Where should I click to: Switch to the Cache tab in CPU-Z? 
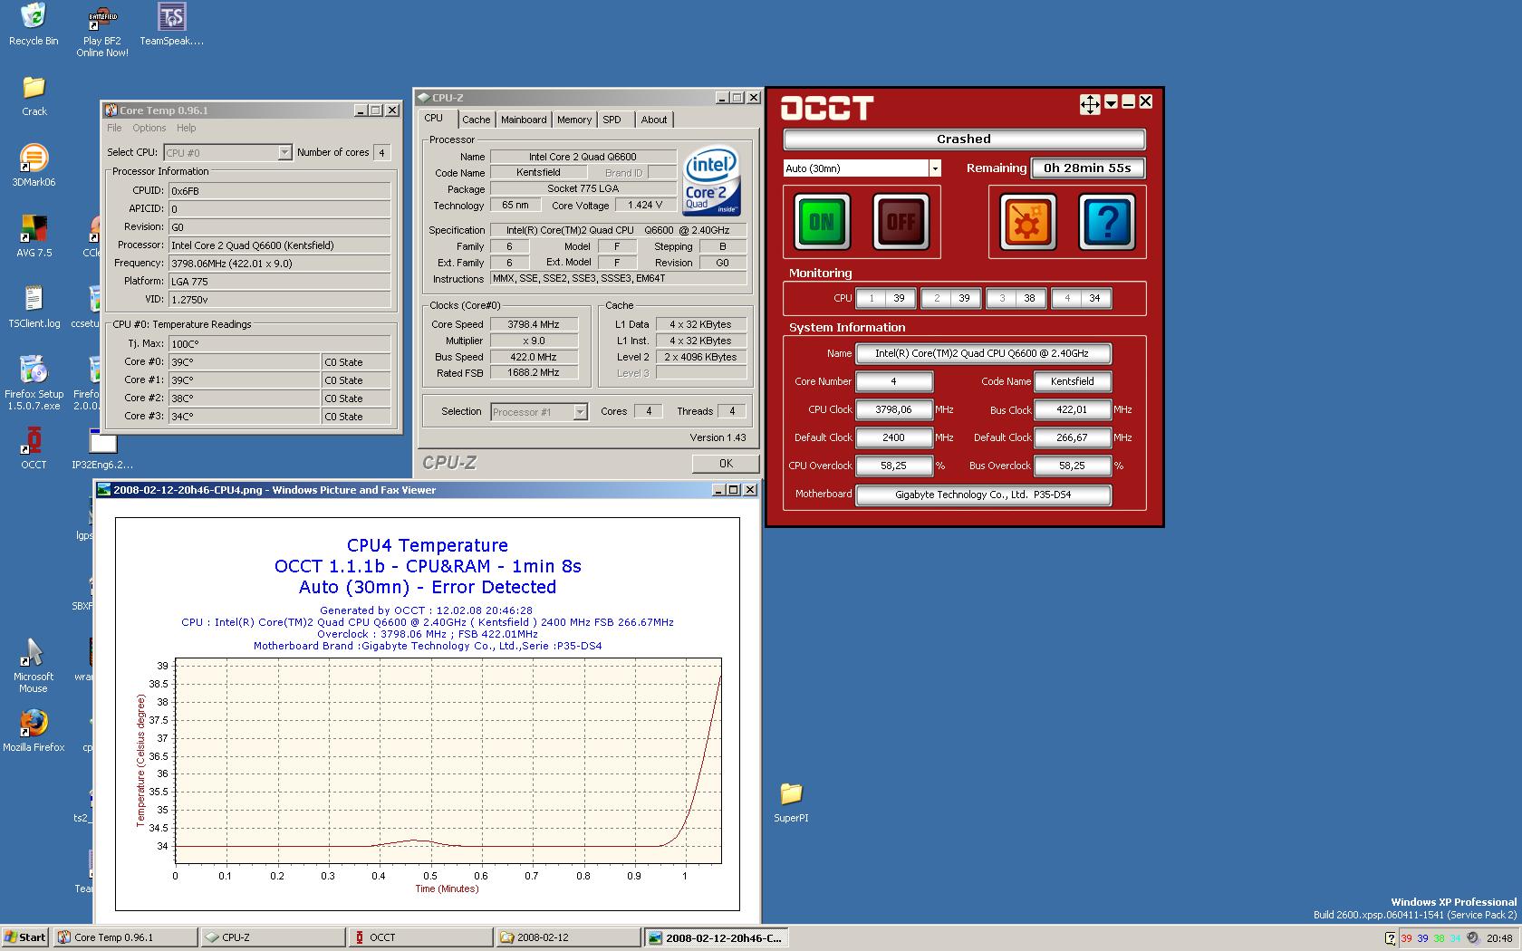[476, 120]
